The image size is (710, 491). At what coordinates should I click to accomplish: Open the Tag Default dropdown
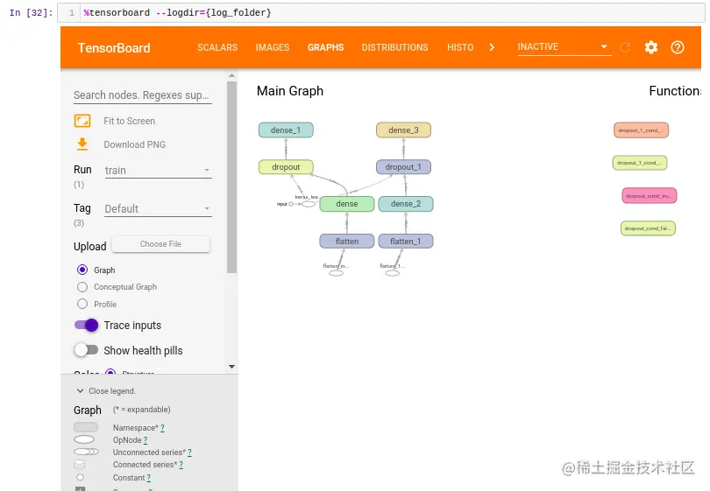tap(158, 209)
